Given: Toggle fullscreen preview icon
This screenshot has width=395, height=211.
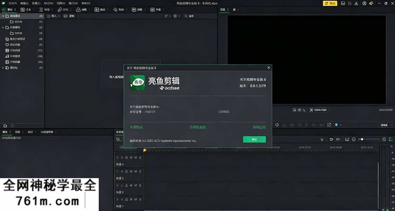Looking at the screenshot, I should coord(329,125).
